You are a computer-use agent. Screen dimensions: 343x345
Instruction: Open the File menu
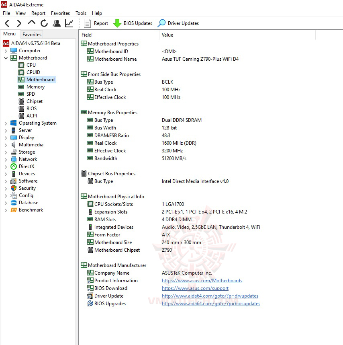click(x=6, y=13)
